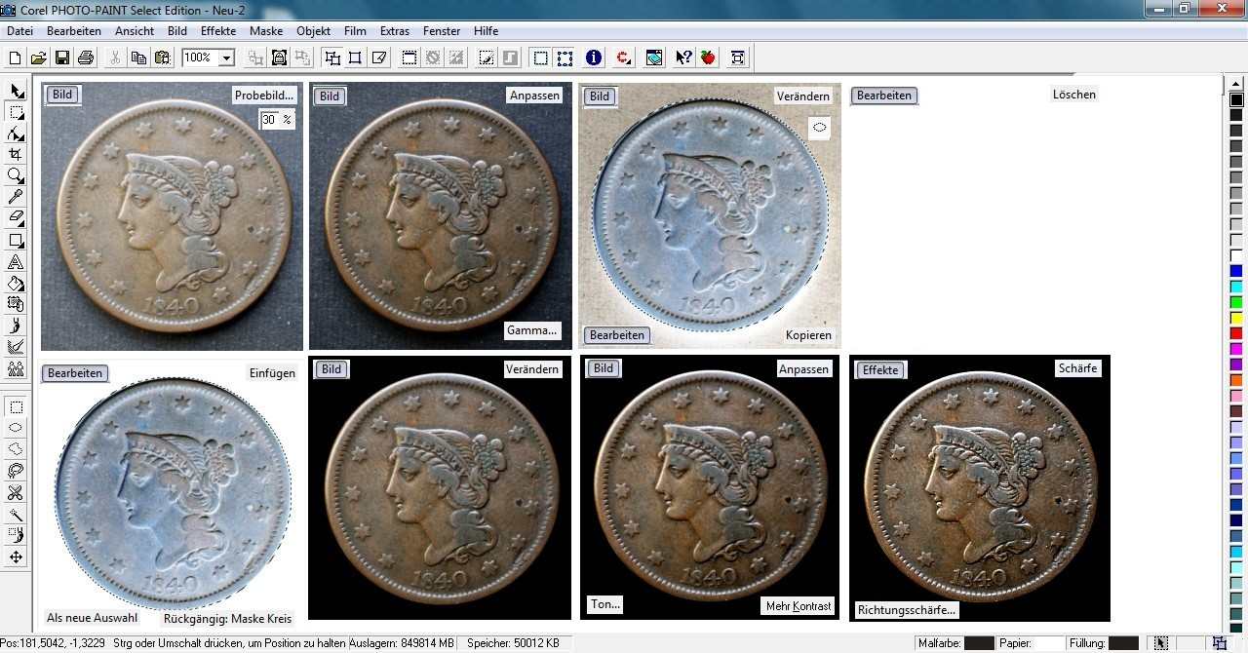Select the Ellipse mask tool
The image size is (1248, 653).
[x=16, y=428]
